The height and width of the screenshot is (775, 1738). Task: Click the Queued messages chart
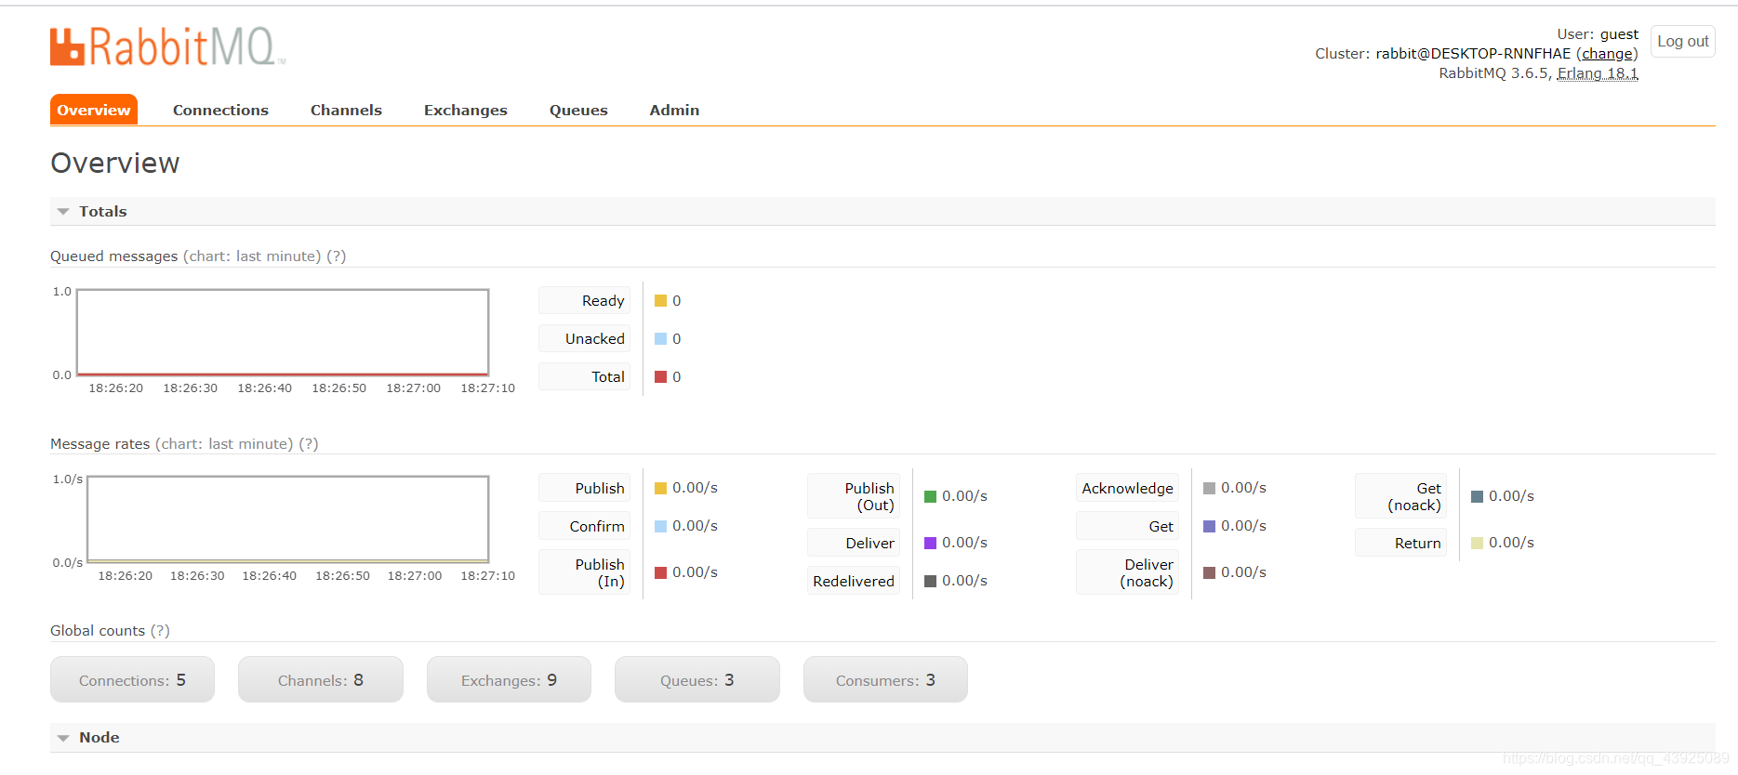(x=283, y=332)
